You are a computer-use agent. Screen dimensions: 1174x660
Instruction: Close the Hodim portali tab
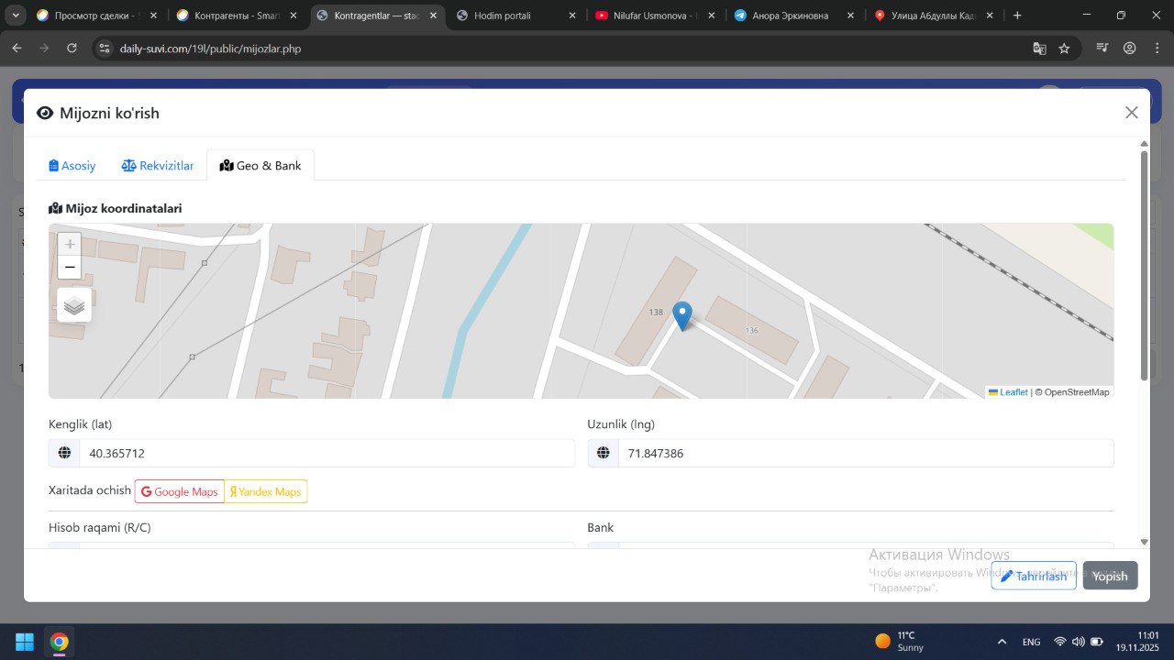tap(572, 16)
